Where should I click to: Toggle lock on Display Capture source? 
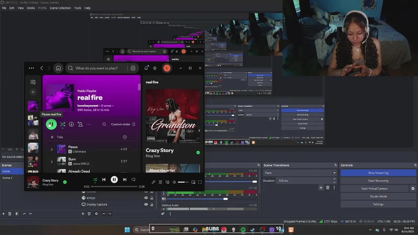click(x=152, y=204)
